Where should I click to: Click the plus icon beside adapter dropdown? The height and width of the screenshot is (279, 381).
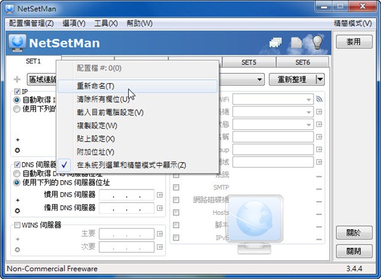click(x=17, y=79)
